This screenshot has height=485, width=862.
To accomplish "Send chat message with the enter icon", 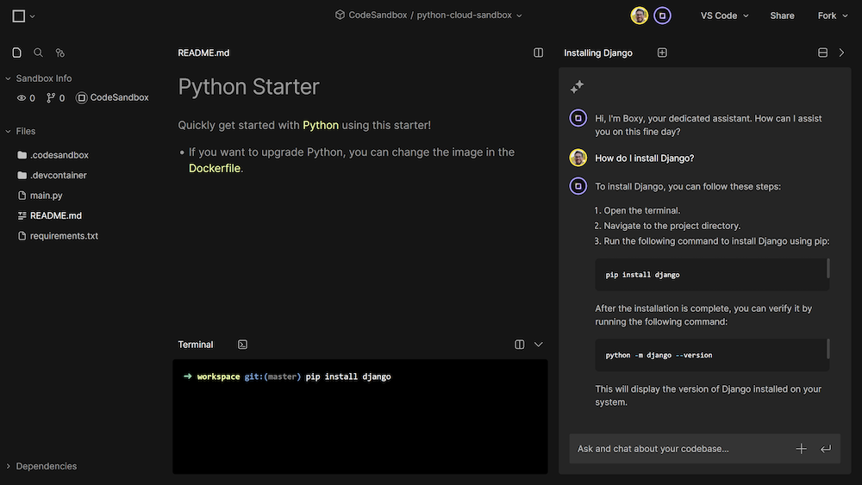I will click(826, 449).
